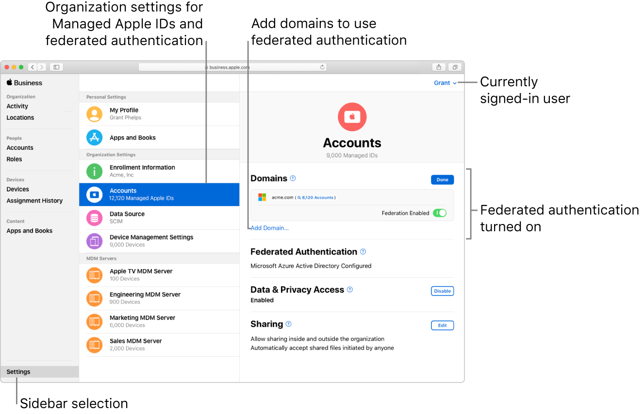The image size is (644, 414).
Task: Click the Apps and Books App Store icon
Action: point(94,138)
